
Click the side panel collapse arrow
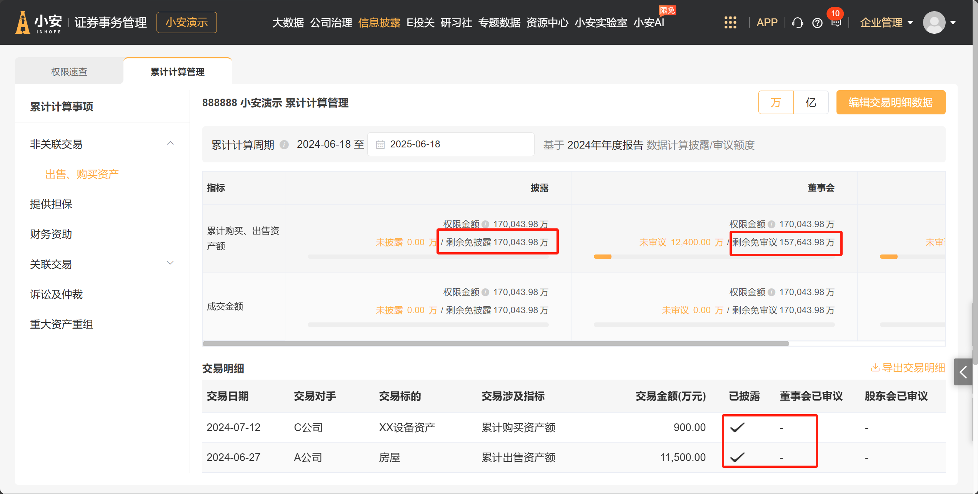(963, 372)
